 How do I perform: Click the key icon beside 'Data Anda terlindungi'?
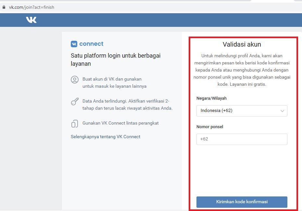pos(75,102)
